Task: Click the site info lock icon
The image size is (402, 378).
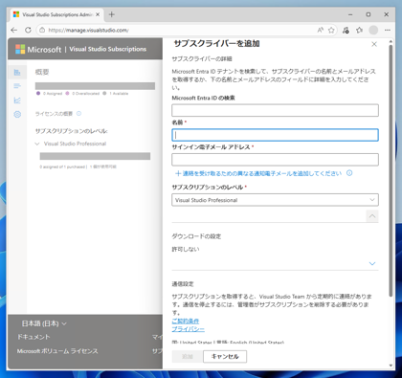Action: click(42, 31)
